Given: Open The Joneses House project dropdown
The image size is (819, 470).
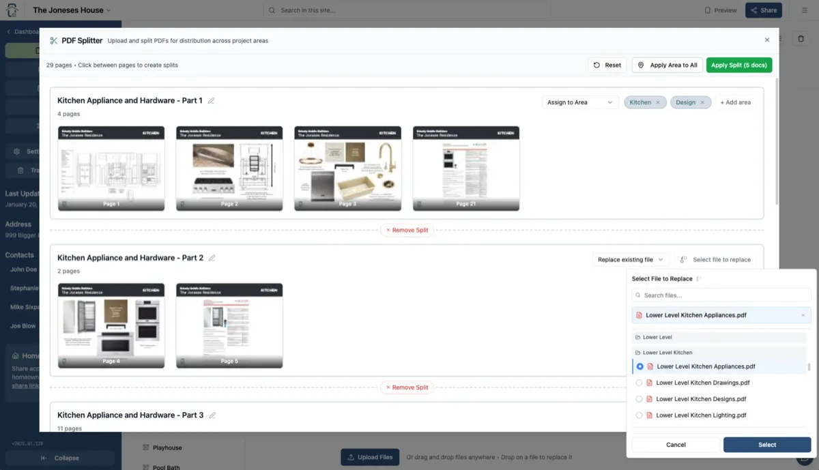Looking at the screenshot, I should tap(72, 10).
